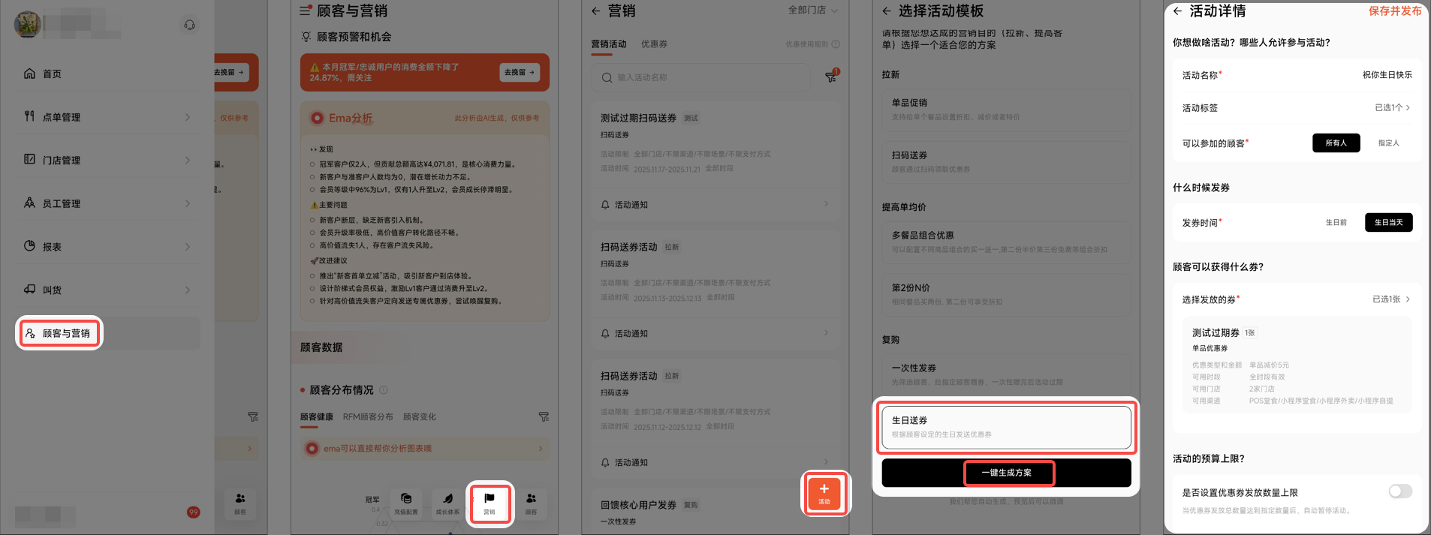
Task: Click filter icon next to activity search box
Action: pos(831,77)
